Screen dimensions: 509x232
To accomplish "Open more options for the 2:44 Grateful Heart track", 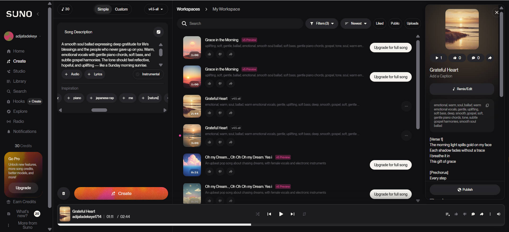I will coord(406,106).
